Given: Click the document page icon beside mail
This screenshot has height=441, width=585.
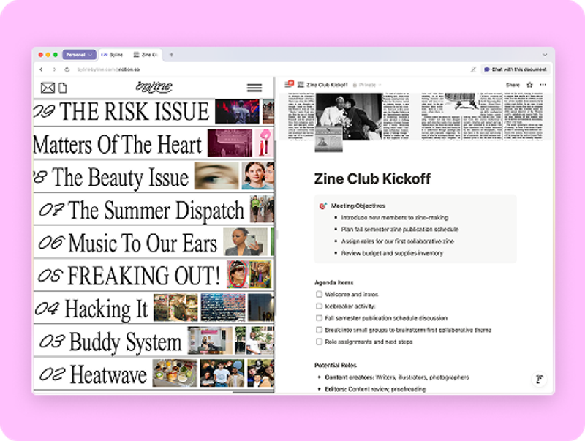Looking at the screenshot, I should point(63,88).
